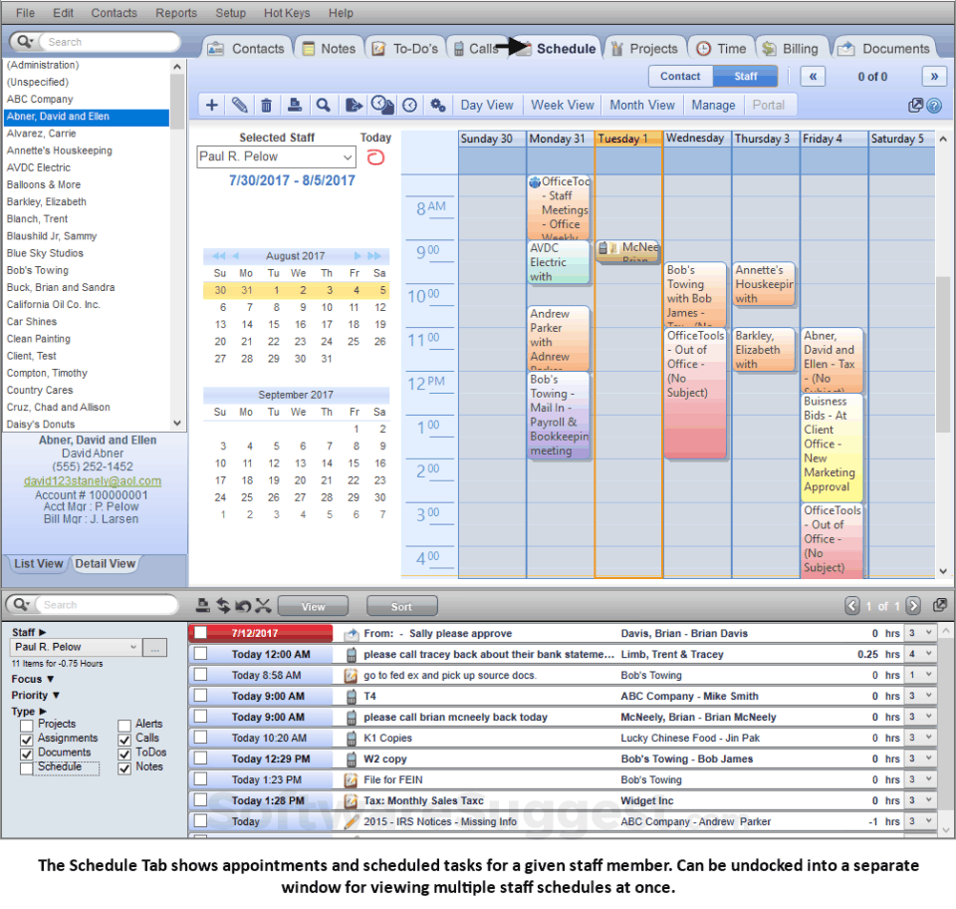The image size is (956, 909).
Task: Create a new appointment with the plus icon
Action: (212, 105)
